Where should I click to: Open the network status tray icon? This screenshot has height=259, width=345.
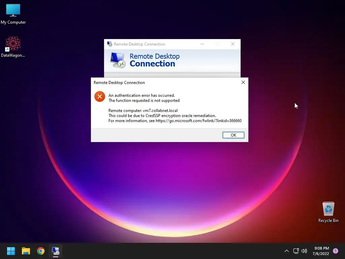(296, 251)
